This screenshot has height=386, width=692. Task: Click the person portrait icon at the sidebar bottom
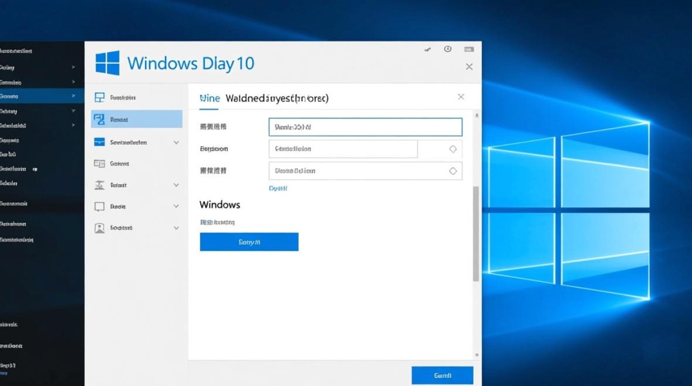(99, 228)
